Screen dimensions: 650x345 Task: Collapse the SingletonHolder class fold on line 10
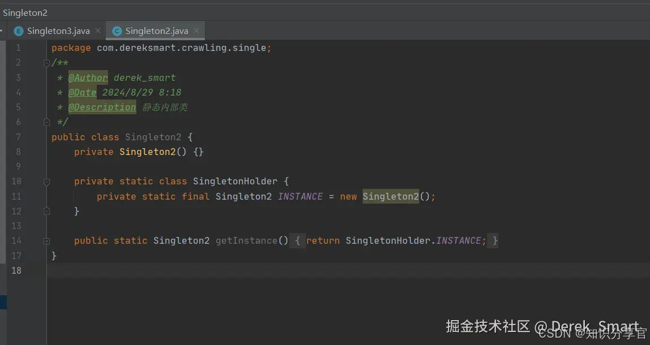[46, 182]
